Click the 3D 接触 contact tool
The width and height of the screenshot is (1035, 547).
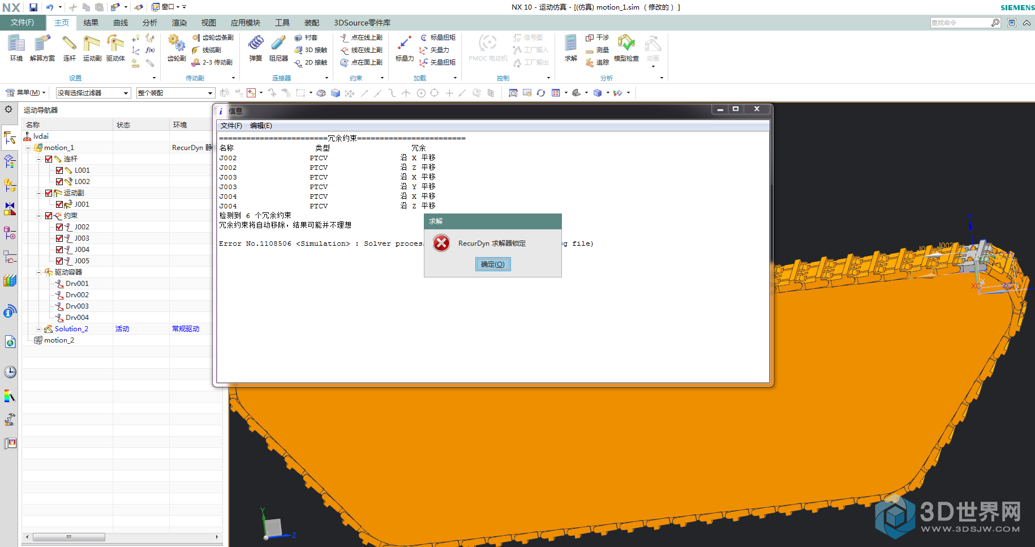[x=311, y=50]
